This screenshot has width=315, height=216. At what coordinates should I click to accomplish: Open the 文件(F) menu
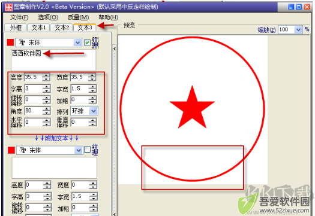19,17
